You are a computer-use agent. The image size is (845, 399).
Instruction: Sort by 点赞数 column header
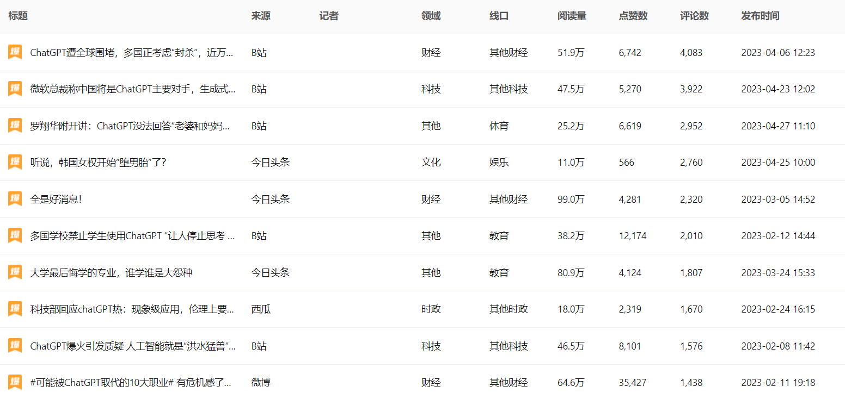click(x=633, y=16)
